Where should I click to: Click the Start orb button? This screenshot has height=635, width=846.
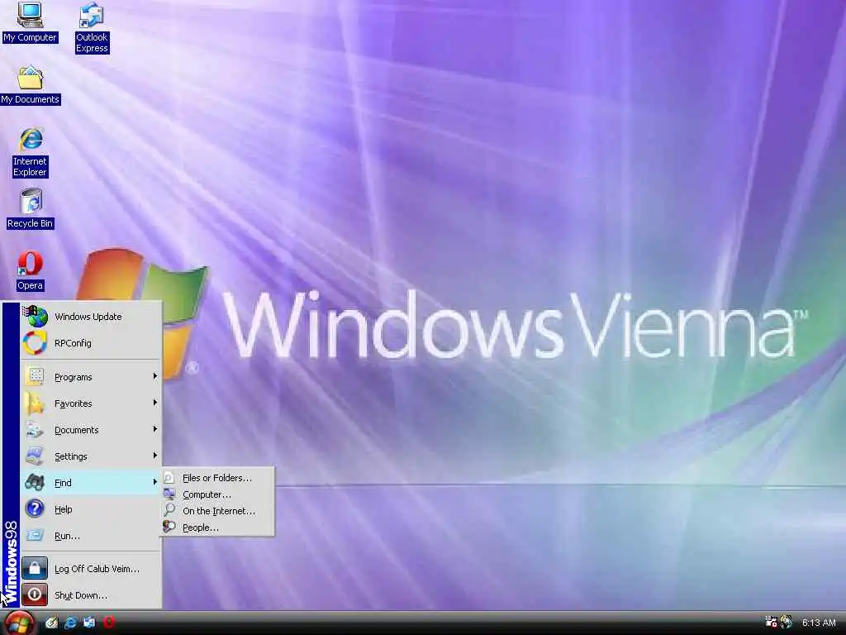[x=18, y=623]
